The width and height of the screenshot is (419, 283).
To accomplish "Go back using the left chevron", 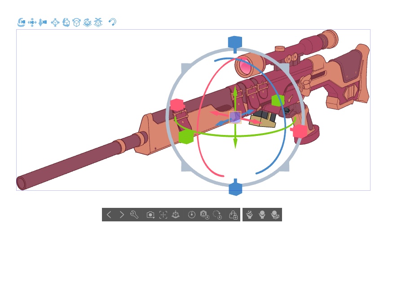I will point(109,215).
